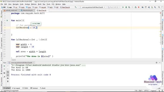Viewport: 164px width, 92px height.
Task: Start debugging with the bug icon
Action: coord(126,7)
